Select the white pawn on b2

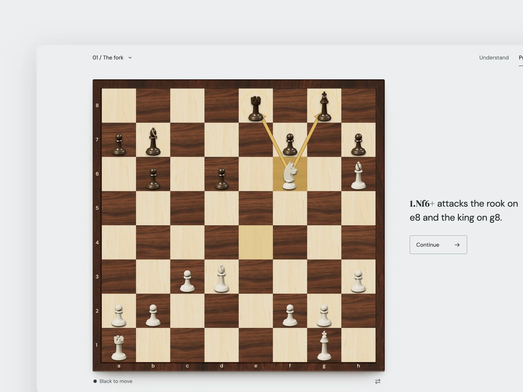click(x=153, y=315)
